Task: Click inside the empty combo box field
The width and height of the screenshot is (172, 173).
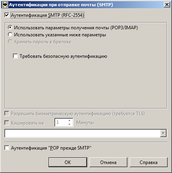Action: click(x=82, y=133)
